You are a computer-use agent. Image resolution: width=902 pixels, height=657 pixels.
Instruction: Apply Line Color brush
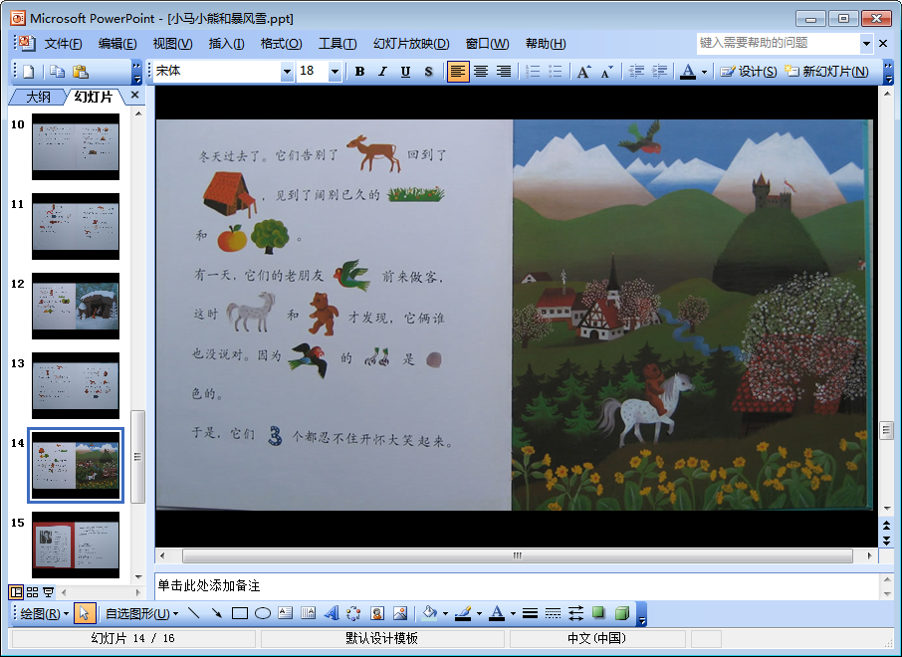(463, 614)
